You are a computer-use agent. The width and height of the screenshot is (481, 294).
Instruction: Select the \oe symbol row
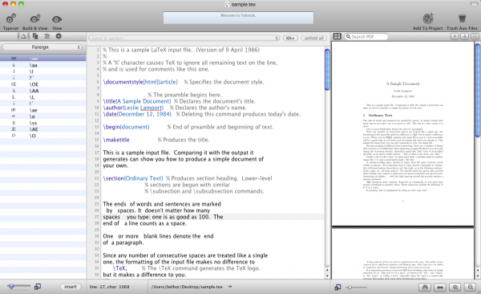(43, 59)
